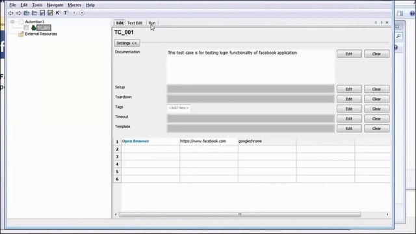
Task: Tick the checkbox next to TC_001
Action: click(26, 27)
